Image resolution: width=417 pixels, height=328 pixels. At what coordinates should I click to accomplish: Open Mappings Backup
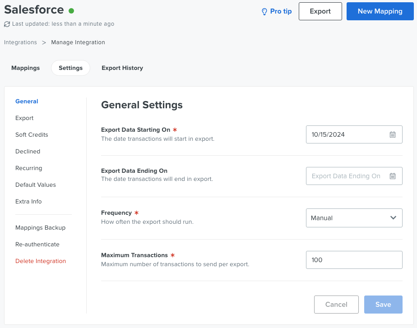[x=41, y=228]
